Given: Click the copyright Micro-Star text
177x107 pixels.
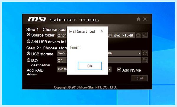Looking at the screenshot, I should (85, 87).
